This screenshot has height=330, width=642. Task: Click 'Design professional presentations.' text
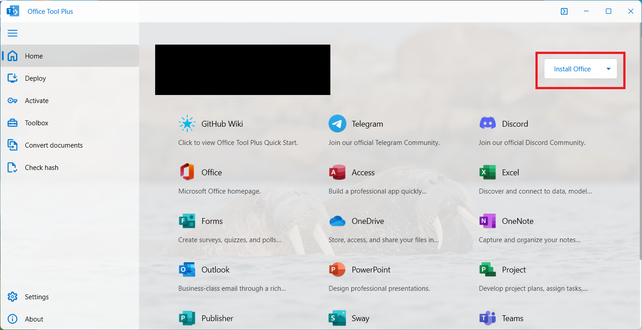[379, 289]
